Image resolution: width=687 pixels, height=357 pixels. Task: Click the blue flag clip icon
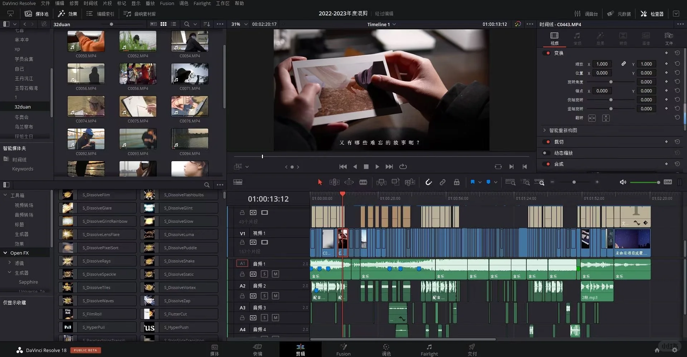[472, 182]
